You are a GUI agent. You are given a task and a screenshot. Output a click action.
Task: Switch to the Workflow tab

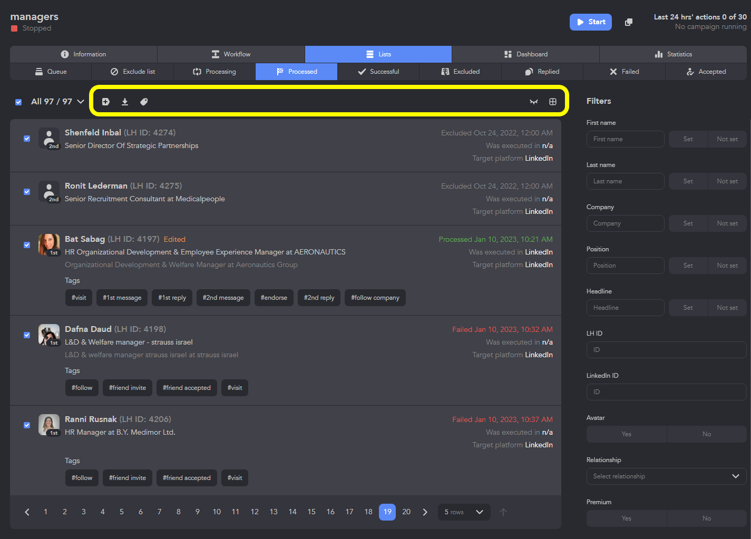(x=231, y=54)
